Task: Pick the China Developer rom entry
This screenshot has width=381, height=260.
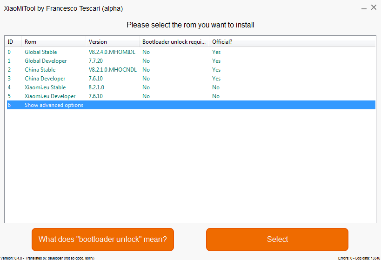Action: click(x=45, y=79)
